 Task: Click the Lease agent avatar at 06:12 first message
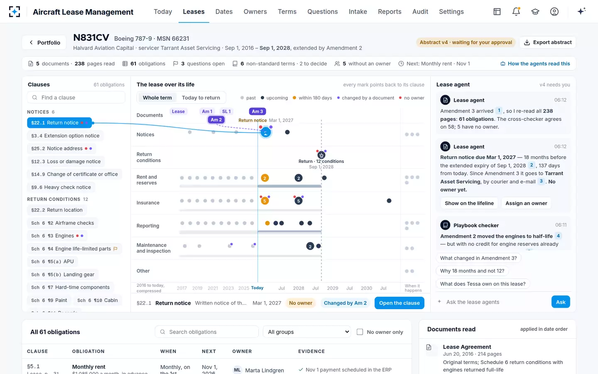(445, 100)
